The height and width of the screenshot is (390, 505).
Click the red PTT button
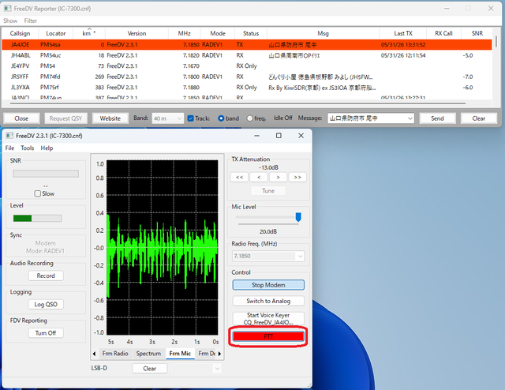268,336
